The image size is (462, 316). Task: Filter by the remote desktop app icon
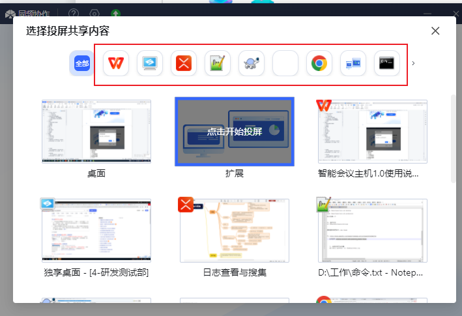pos(353,63)
